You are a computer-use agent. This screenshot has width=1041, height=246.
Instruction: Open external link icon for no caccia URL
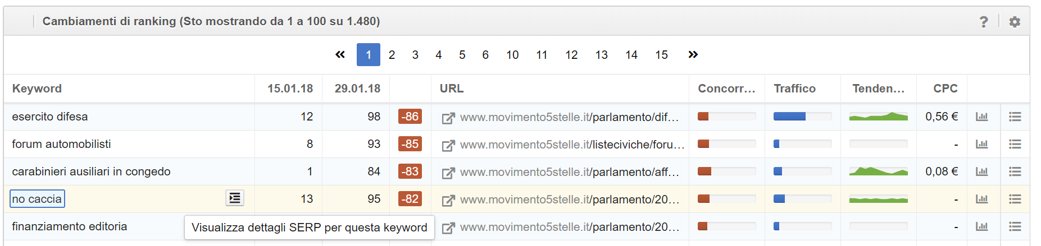pyautogui.click(x=448, y=200)
